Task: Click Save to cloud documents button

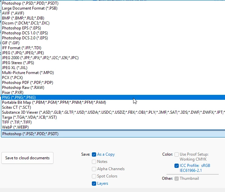Action: 27,158
